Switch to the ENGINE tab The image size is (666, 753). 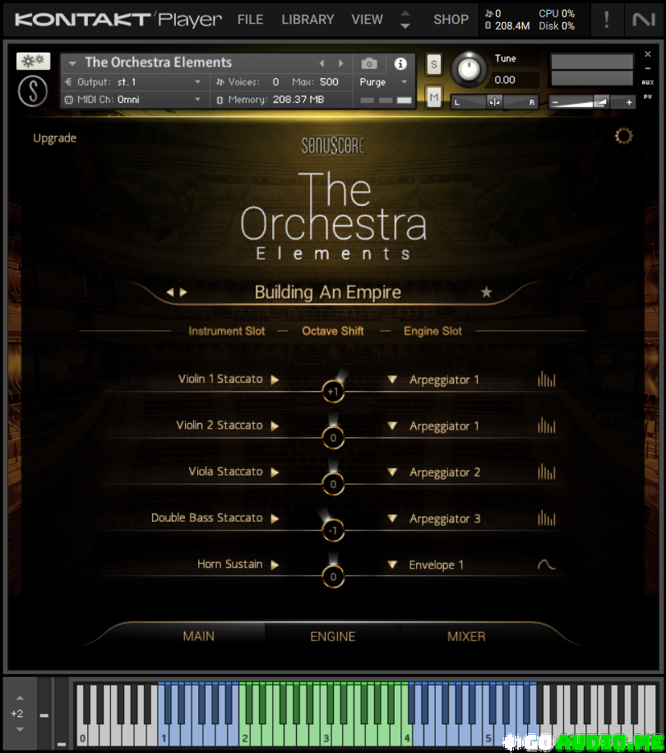(x=332, y=636)
